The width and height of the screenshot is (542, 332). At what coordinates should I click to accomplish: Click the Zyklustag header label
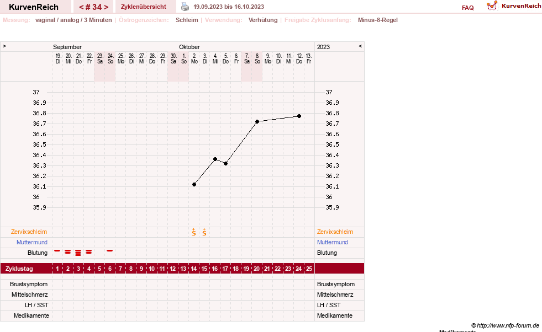pos(19,269)
